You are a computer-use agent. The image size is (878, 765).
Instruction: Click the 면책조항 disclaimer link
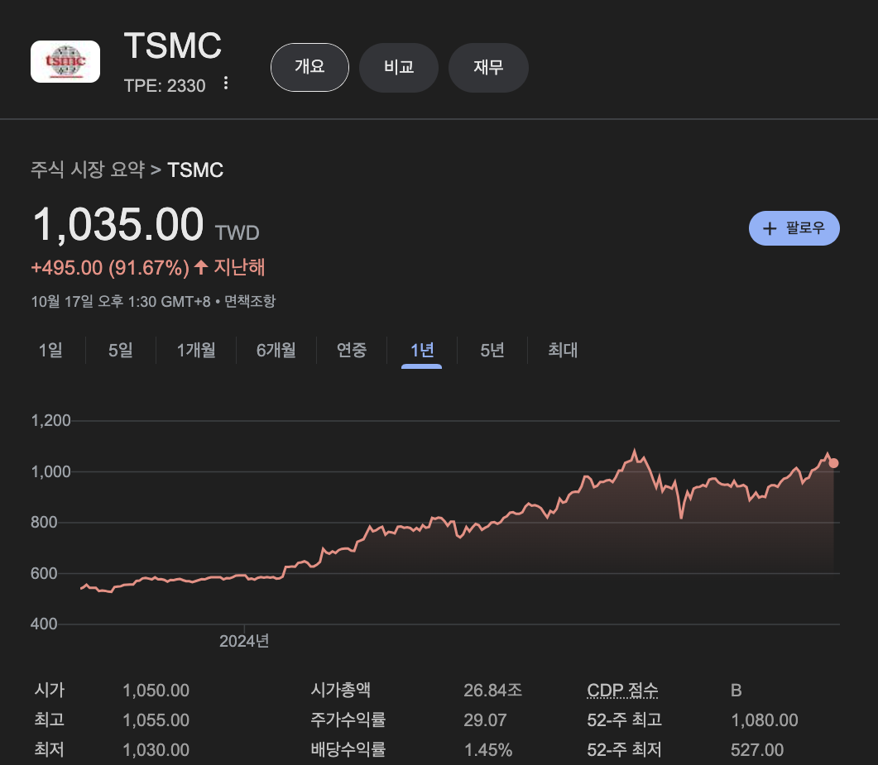[250, 301]
